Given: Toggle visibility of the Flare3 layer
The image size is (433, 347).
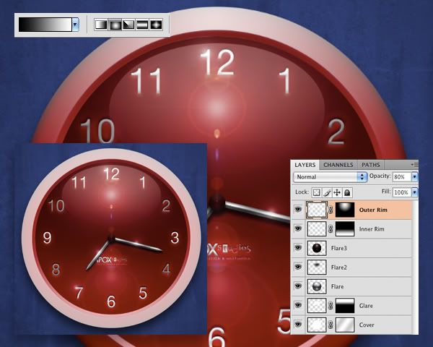Looking at the screenshot, I should pos(298,248).
